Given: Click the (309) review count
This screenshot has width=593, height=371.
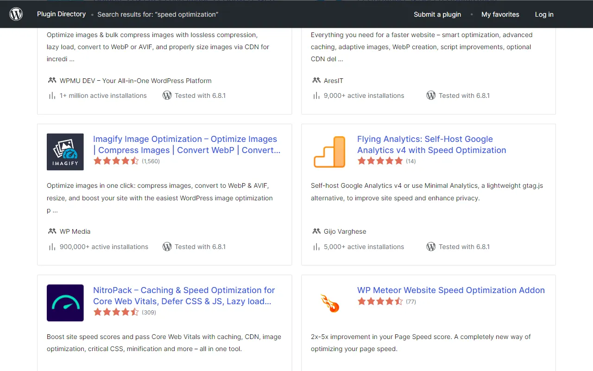Looking at the screenshot, I should click(x=149, y=313).
